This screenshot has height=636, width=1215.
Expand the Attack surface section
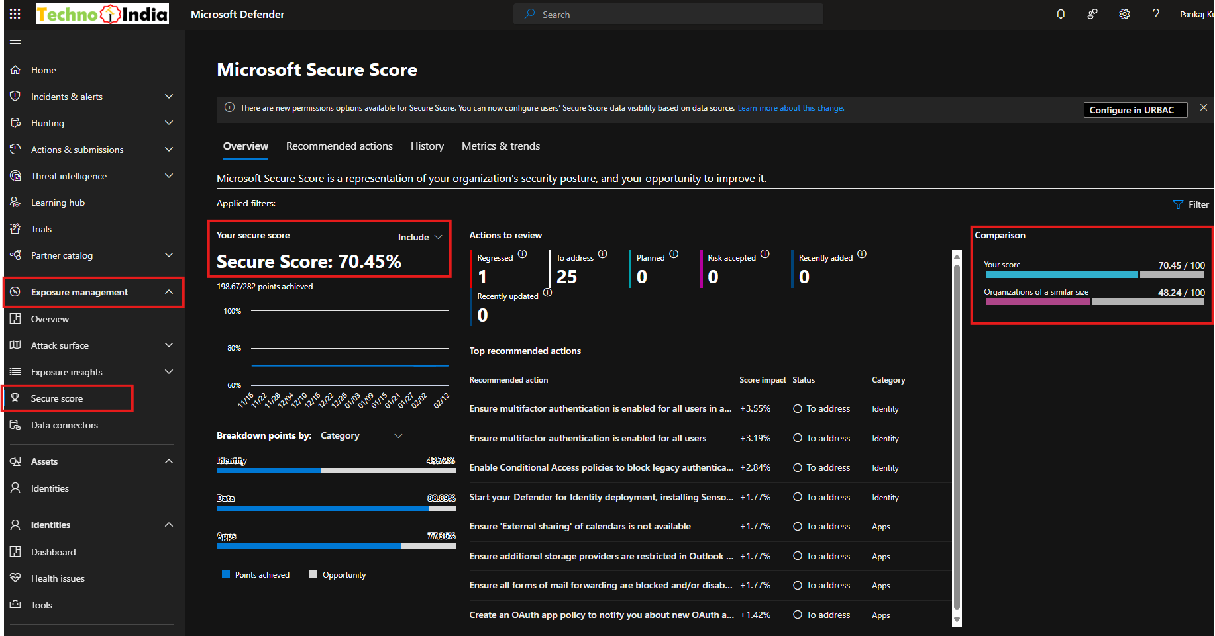pyautogui.click(x=60, y=345)
